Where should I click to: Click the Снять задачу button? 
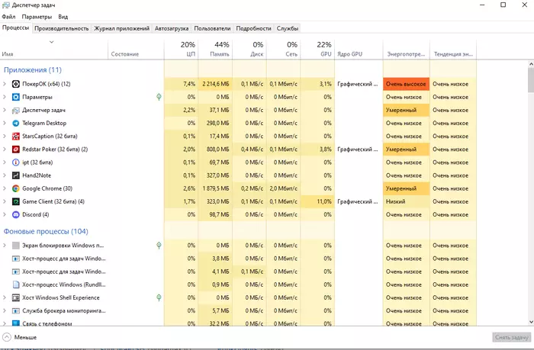(510, 337)
